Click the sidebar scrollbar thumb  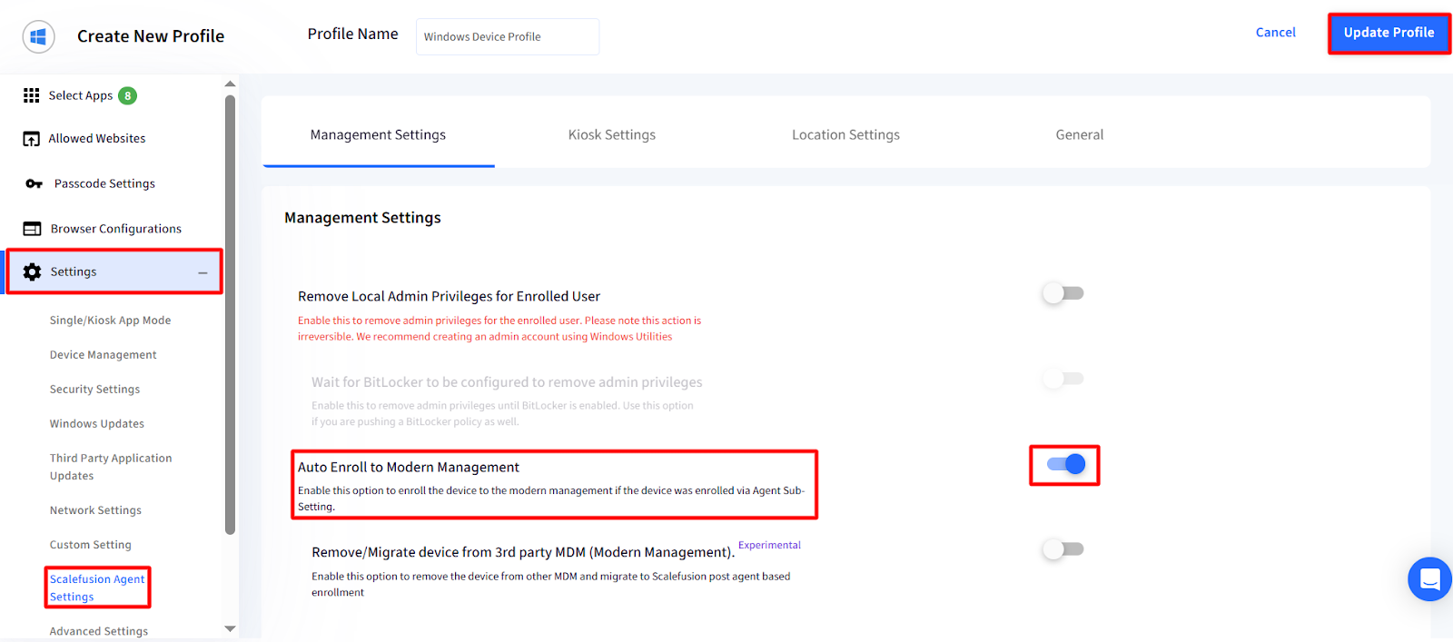[230, 314]
